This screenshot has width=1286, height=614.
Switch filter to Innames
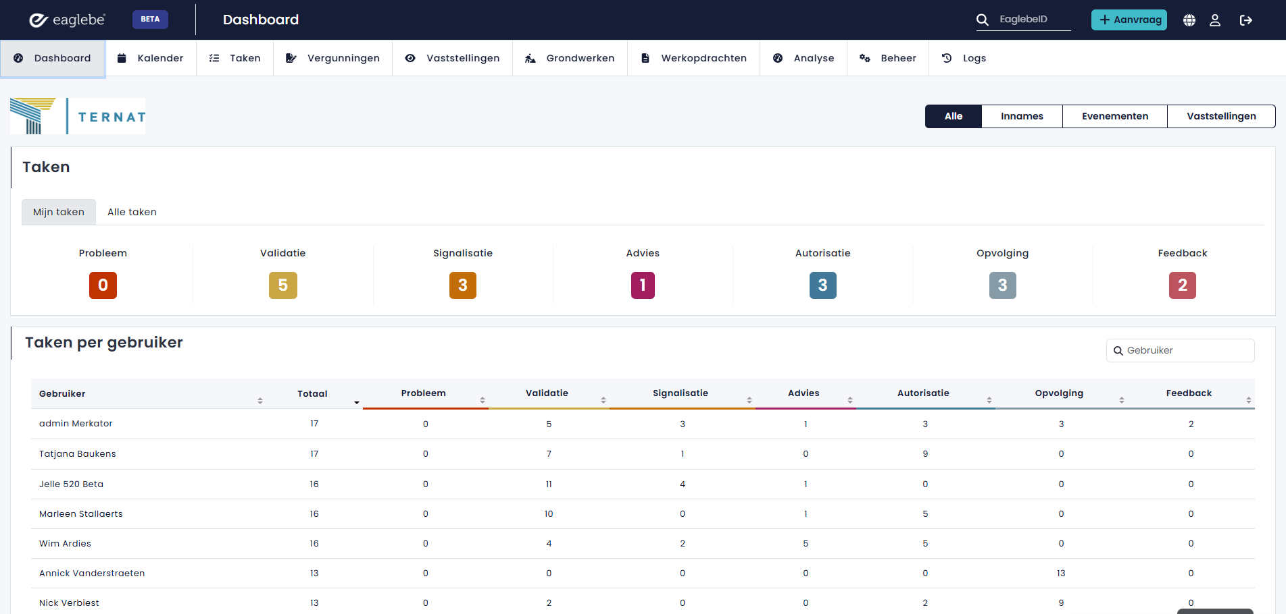point(1022,116)
